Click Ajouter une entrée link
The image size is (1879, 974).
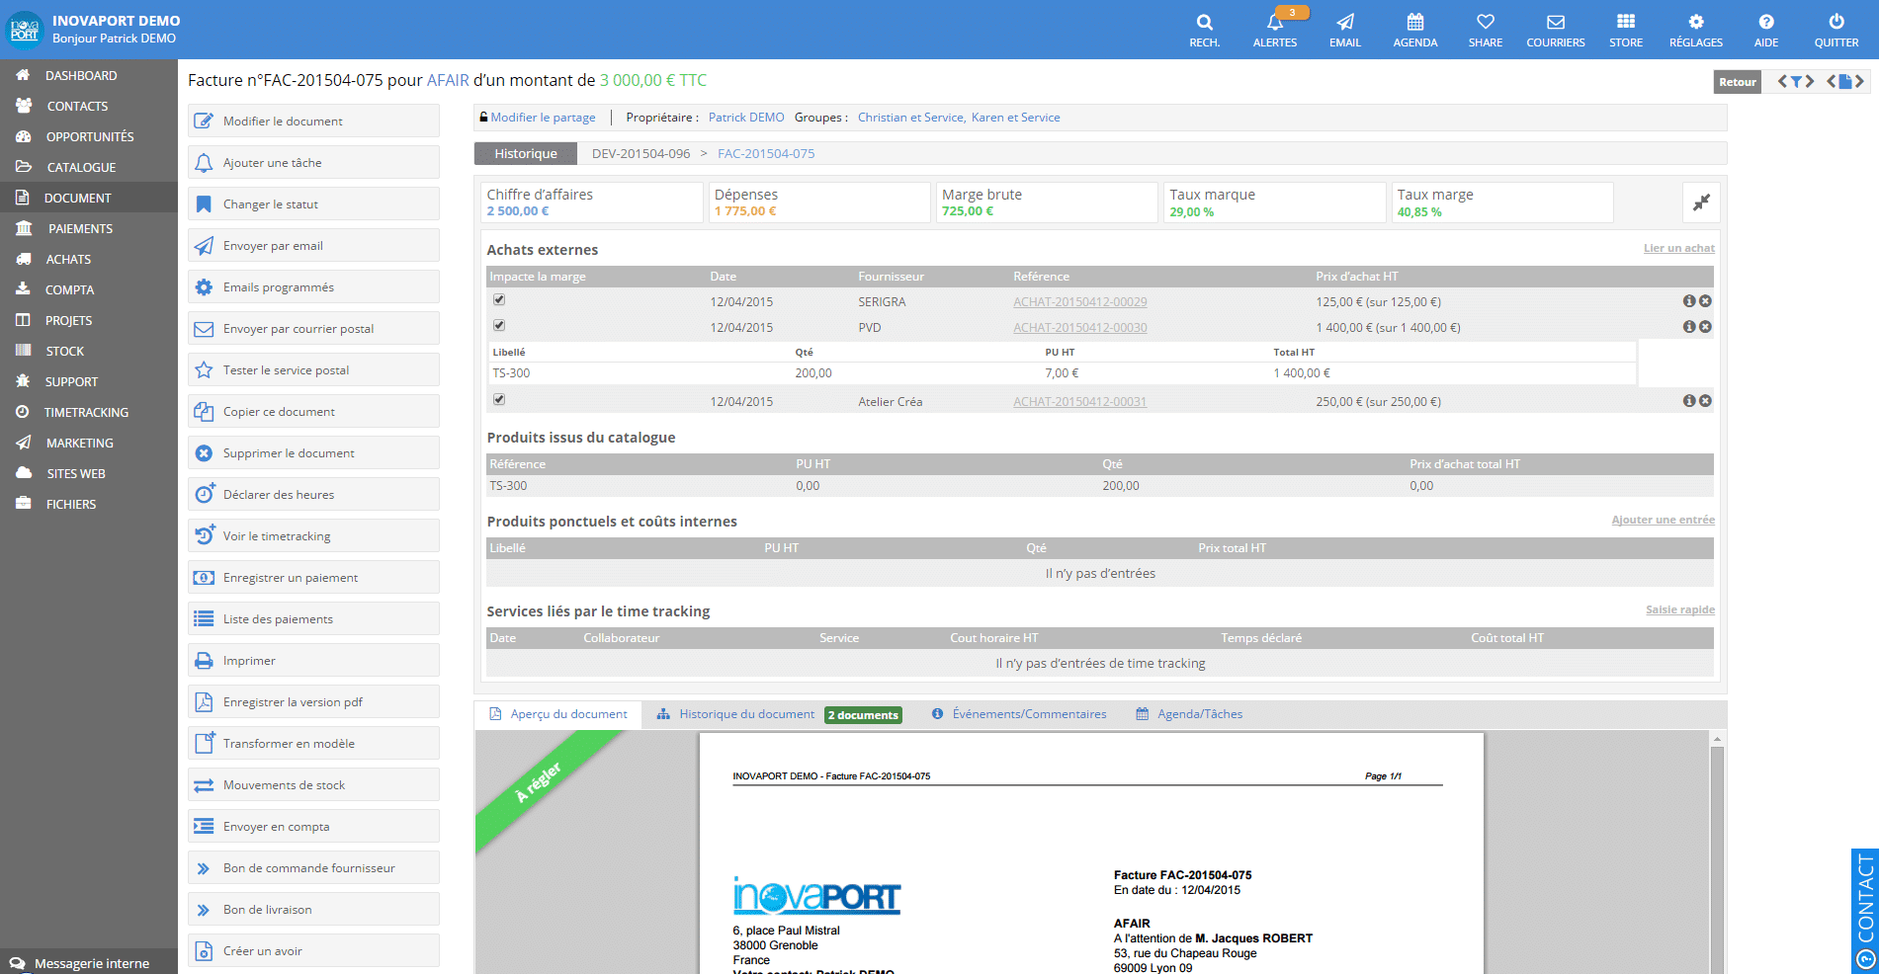pyautogui.click(x=1664, y=520)
